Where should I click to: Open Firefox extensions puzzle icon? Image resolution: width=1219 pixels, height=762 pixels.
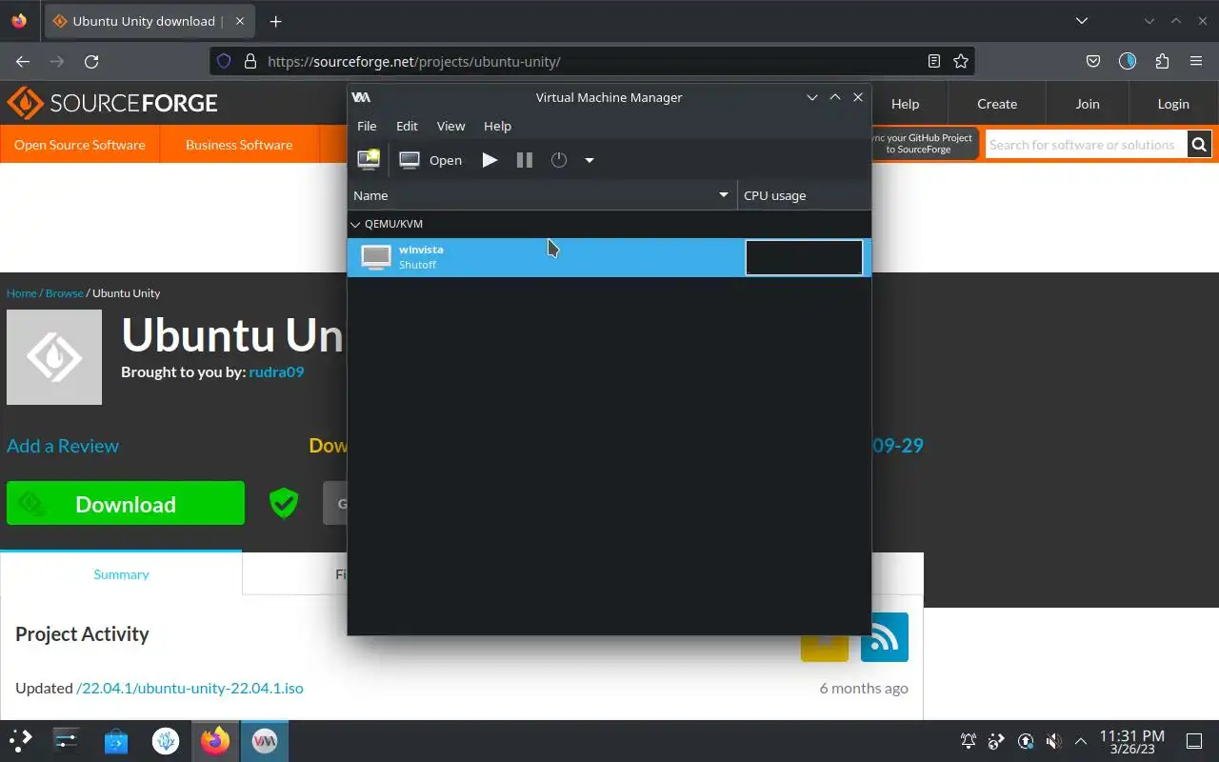[x=1162, y=61]
